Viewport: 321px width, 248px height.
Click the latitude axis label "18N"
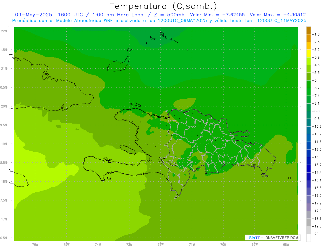[x=4, y=182]
